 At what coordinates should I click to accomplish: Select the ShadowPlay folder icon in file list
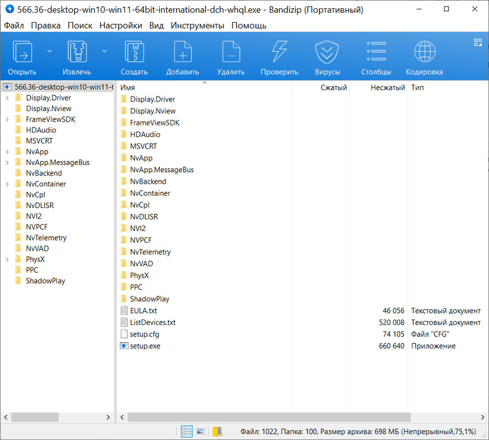124,299
